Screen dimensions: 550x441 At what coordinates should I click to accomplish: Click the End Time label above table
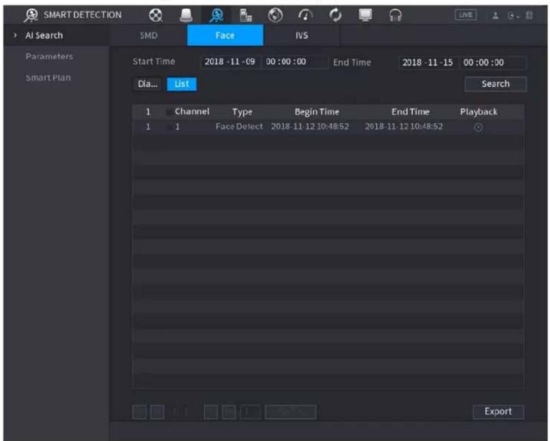pyautogui.click(x=352, y=63)
